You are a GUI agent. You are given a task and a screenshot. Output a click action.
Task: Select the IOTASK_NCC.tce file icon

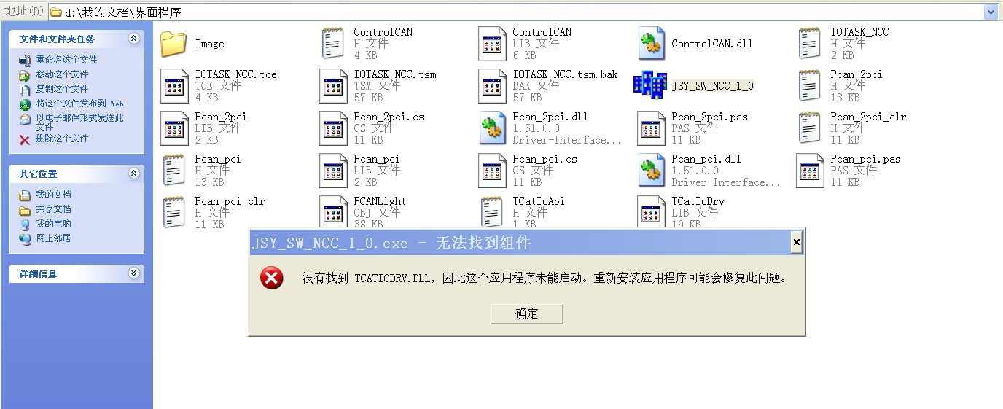[x=175, y=86]
